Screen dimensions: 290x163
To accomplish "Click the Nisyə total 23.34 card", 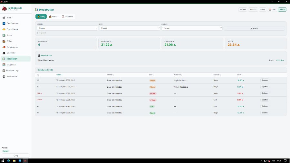I will pos(256,43).
